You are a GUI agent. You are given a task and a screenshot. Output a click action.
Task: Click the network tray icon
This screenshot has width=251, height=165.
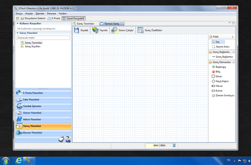click(245, 161)
